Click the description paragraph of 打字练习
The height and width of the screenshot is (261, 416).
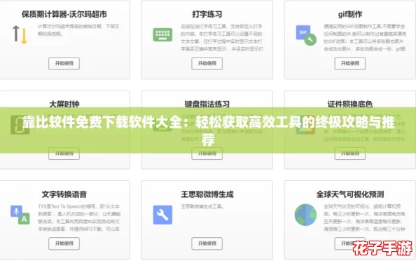[x=222, y=37]
